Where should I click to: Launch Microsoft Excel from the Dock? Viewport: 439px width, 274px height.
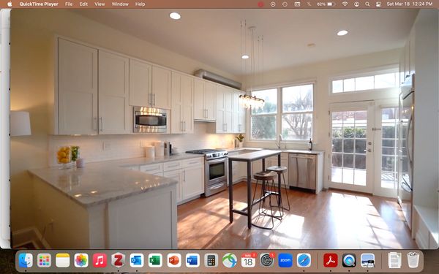coord(155,261)
